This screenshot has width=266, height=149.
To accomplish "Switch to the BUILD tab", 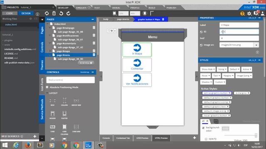I will tap(152, 8).
